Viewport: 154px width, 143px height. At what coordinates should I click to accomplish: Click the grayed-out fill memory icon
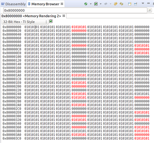point(106,4)
